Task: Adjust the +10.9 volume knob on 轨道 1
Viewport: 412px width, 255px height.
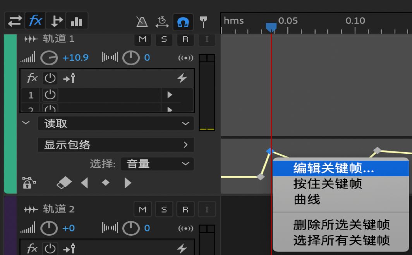Action: tap(48, 58)
